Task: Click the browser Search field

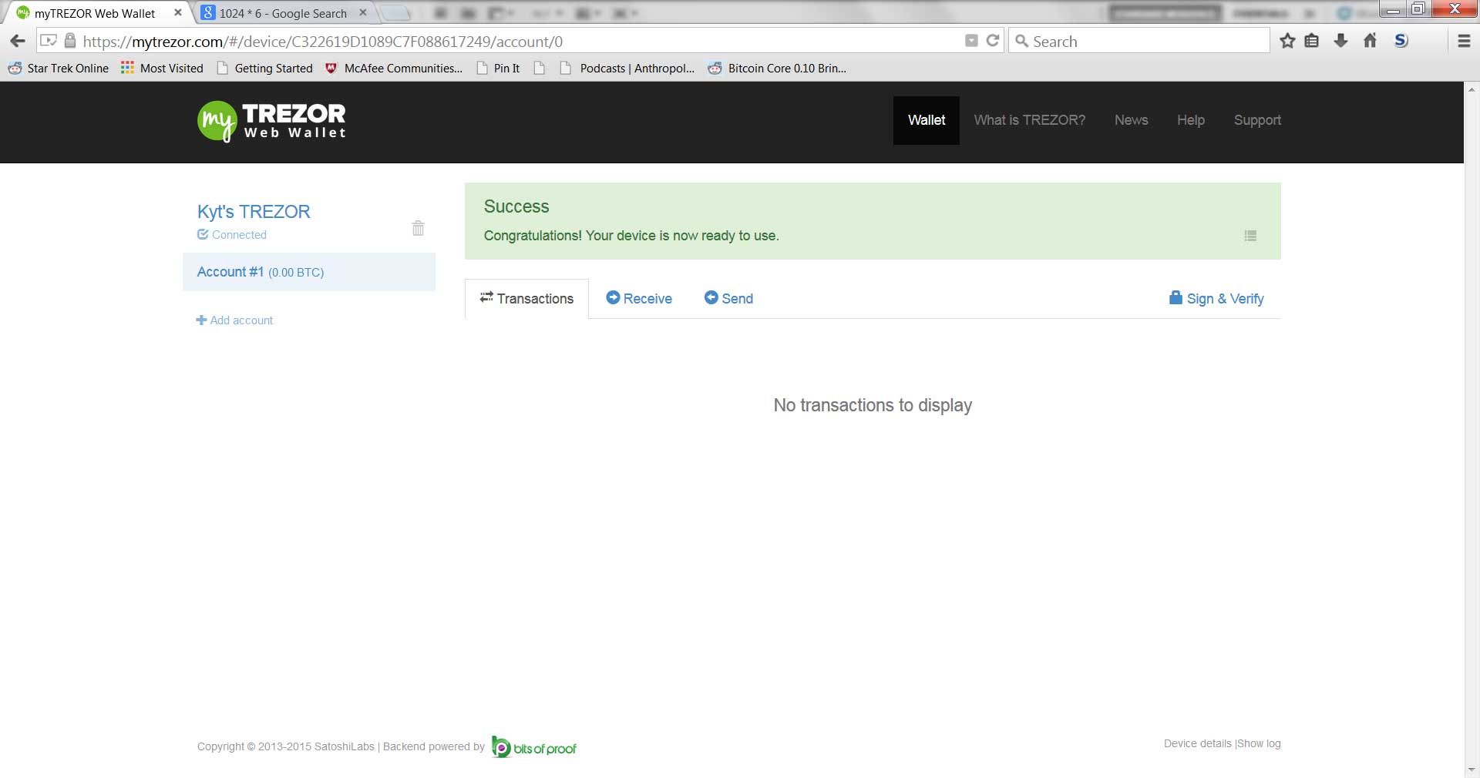Action: coord(1139,41)
